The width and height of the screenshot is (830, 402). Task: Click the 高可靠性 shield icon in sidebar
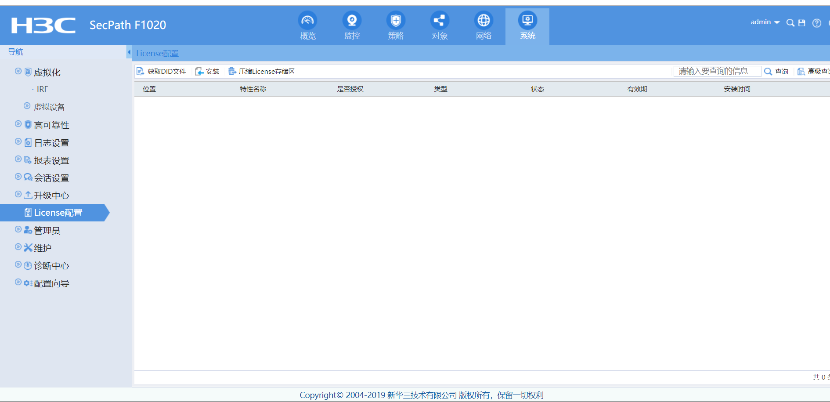(28, 125)
